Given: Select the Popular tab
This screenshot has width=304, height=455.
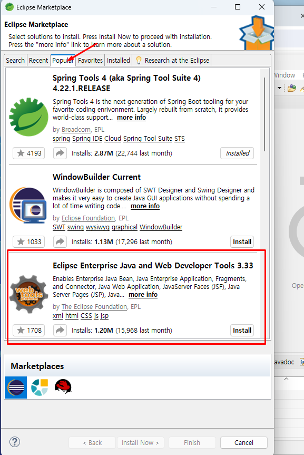Looking at the screenshot, I should [63, 60].
